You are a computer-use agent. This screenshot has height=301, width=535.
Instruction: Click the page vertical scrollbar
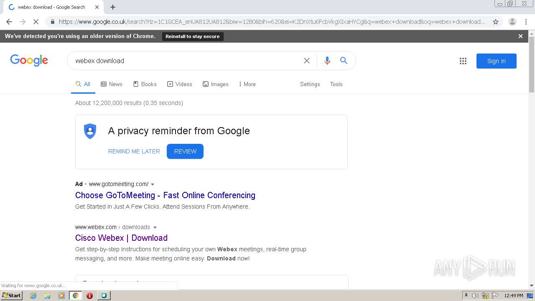532,65
